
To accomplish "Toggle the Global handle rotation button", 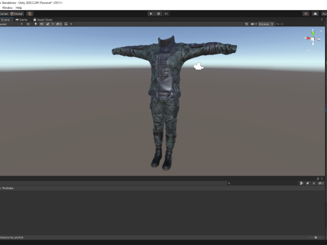I will [x=16, y=14].
